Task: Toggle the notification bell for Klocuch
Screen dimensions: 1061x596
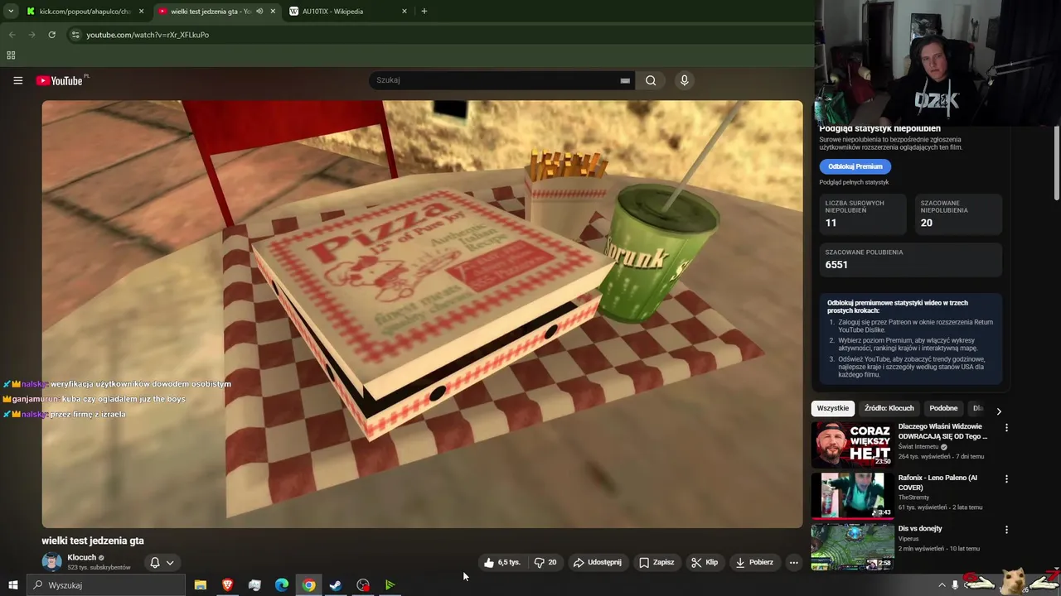Action: (x=154, y=563)
